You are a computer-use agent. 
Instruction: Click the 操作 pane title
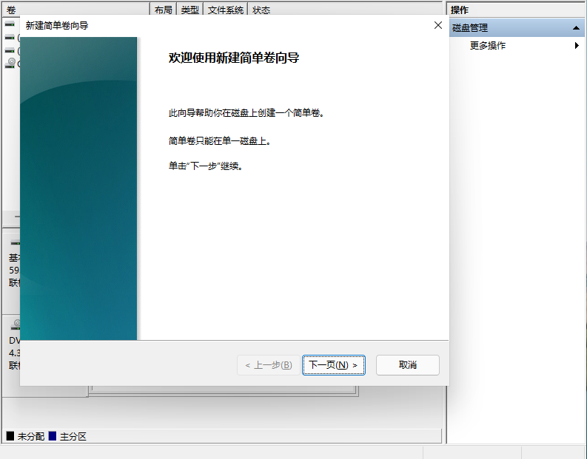(x=460, y=10)
